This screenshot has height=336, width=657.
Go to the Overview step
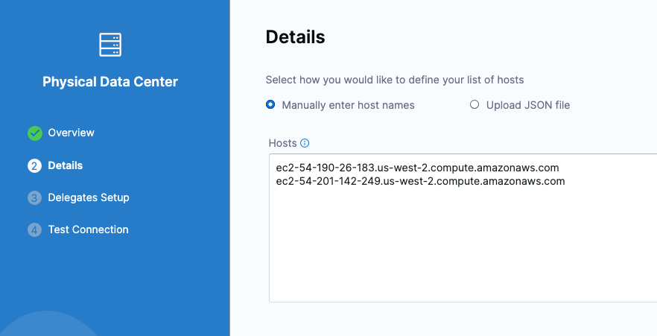tap(72, 133)
